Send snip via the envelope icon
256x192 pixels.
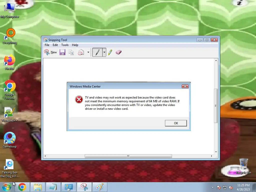click(x=81, y=52)
